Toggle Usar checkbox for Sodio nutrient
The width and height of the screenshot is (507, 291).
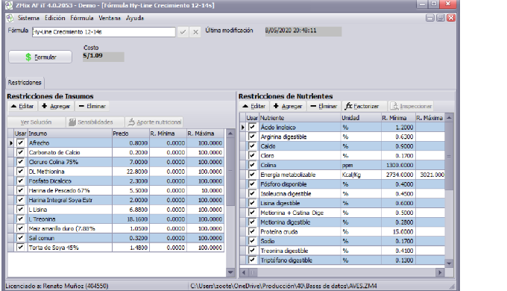click(252, 241)
